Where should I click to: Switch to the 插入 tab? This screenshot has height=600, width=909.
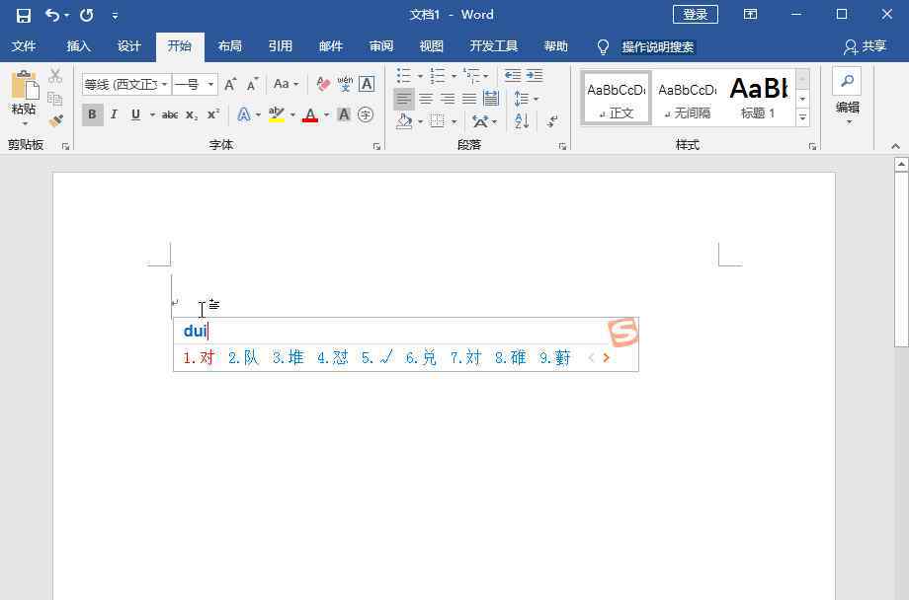(x=79, y=46)
